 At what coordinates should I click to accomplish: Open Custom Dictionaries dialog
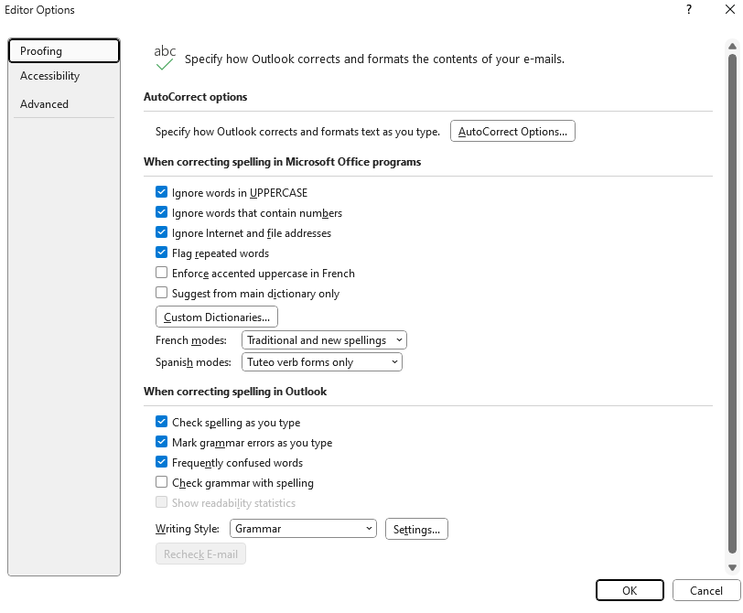(x=217, y=317)
